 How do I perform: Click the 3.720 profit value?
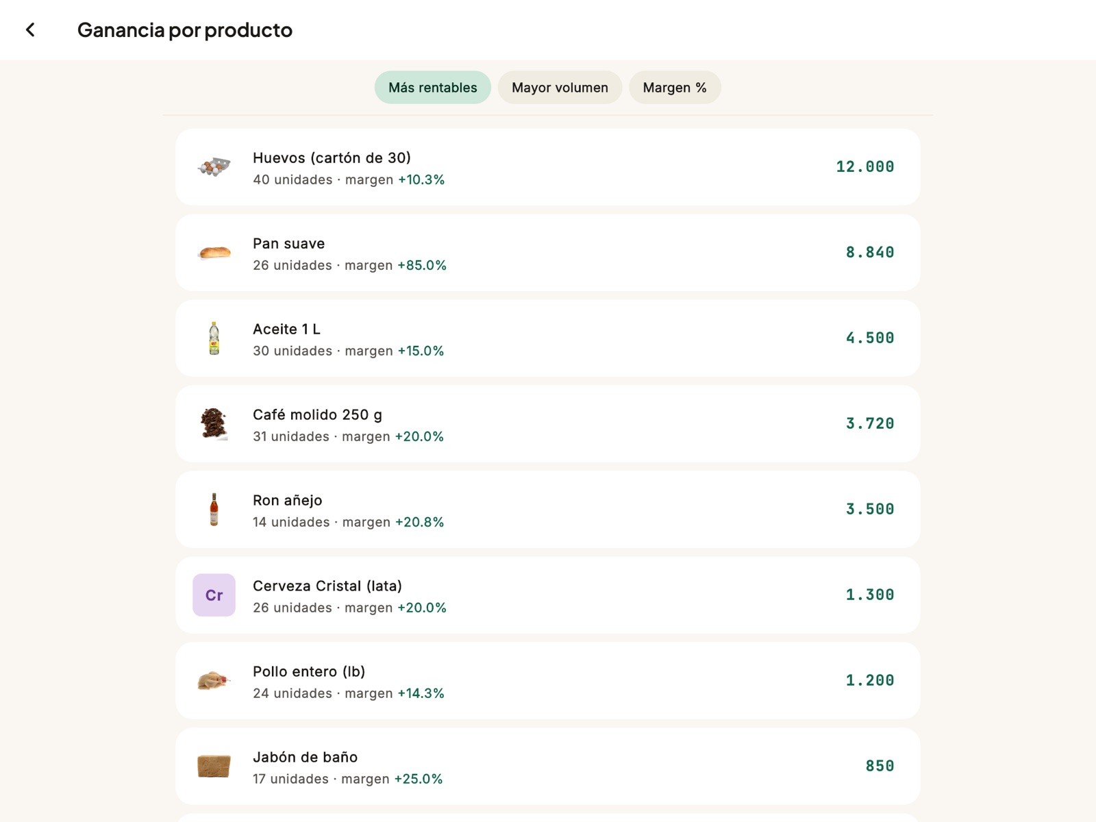click(870, 423)
